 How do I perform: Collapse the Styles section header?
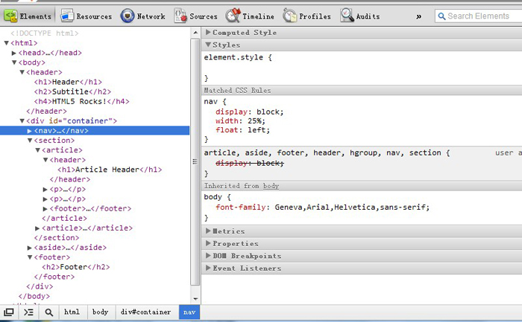226,45
